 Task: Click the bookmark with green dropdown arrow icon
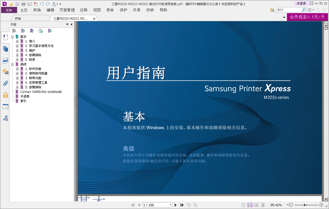pos(50,31)
